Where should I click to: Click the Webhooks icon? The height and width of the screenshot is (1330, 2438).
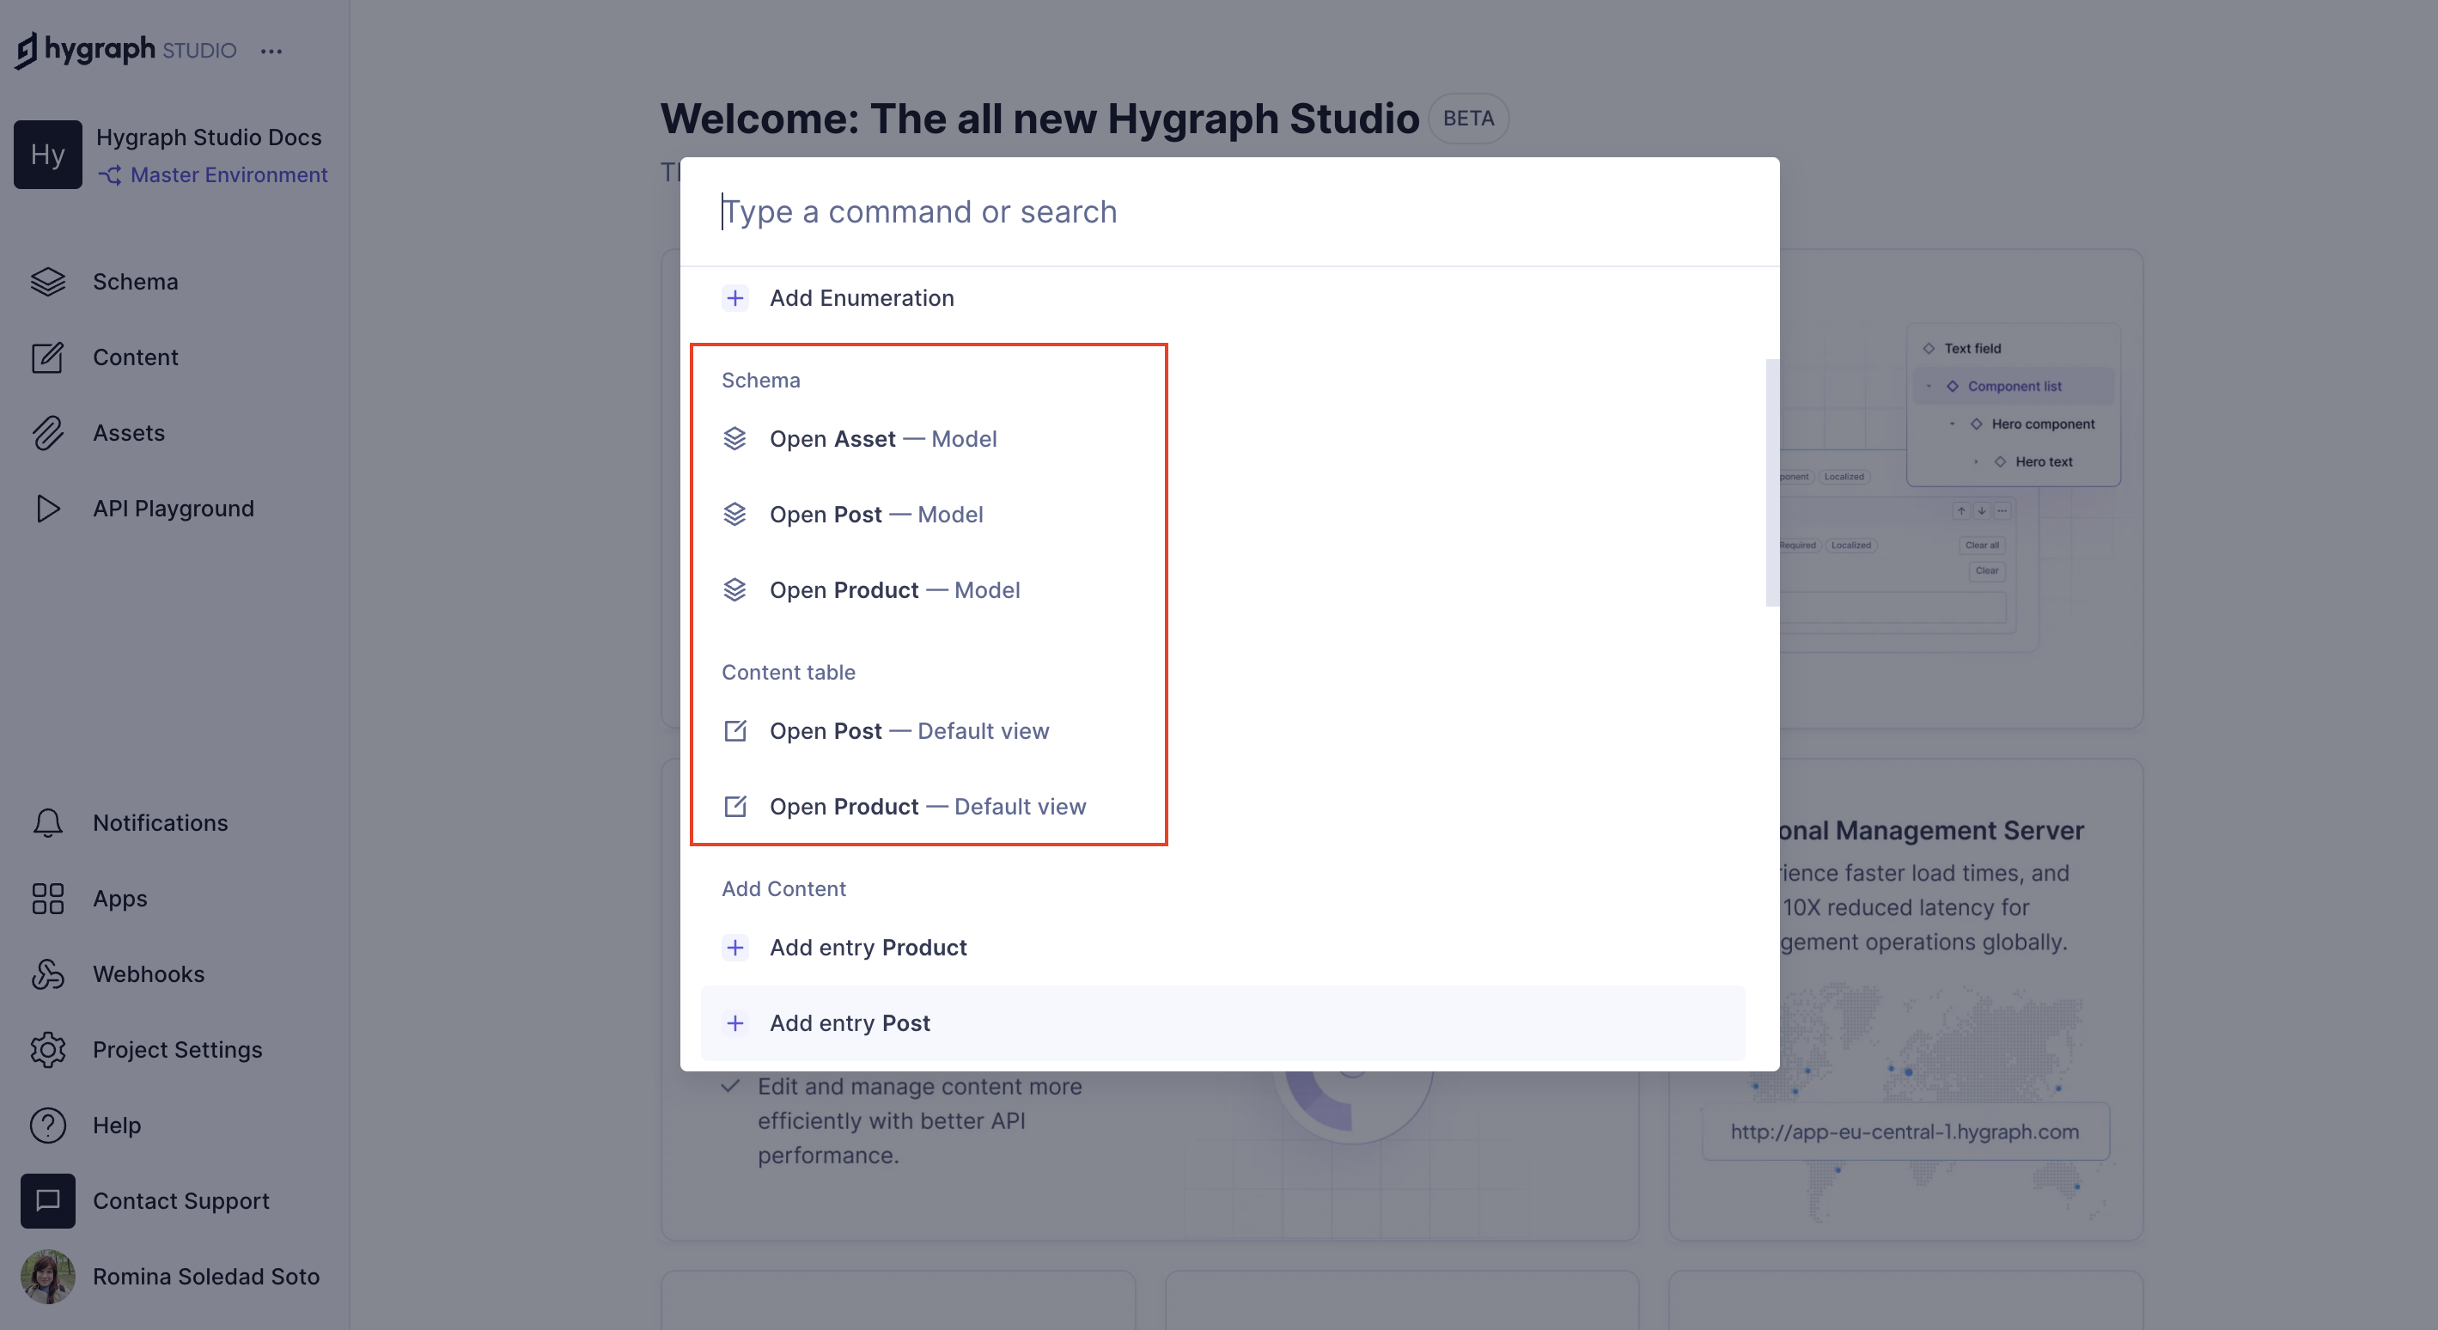pos(47,974)
